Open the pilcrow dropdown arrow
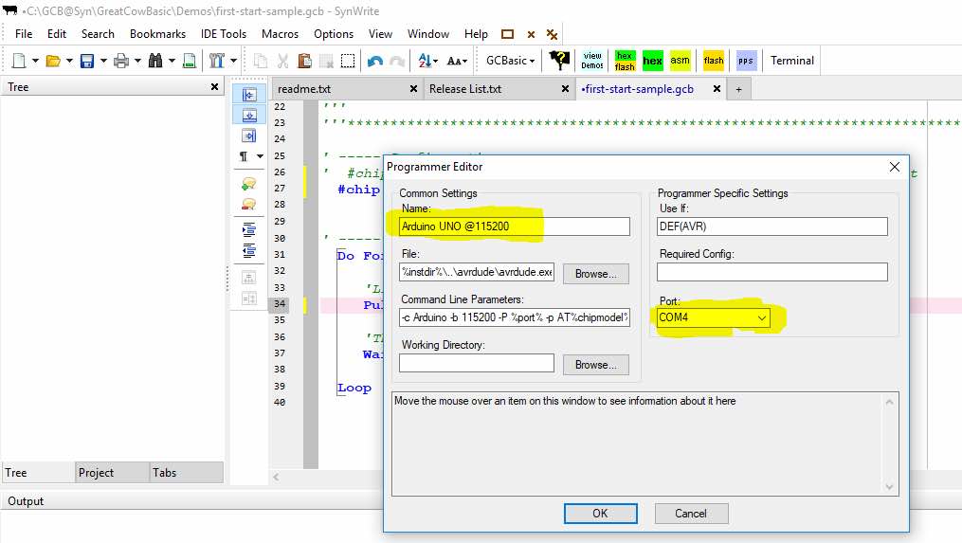Viewport: 962px width, 543px height. click(260, 155)
